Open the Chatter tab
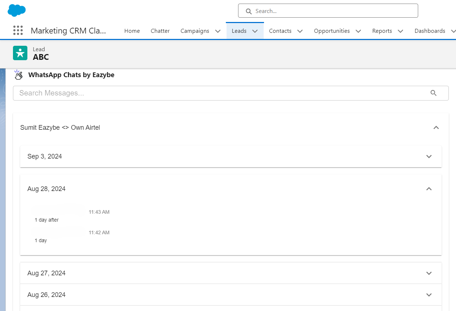This screenshot has width=456, height=311. tap(160, 31)
